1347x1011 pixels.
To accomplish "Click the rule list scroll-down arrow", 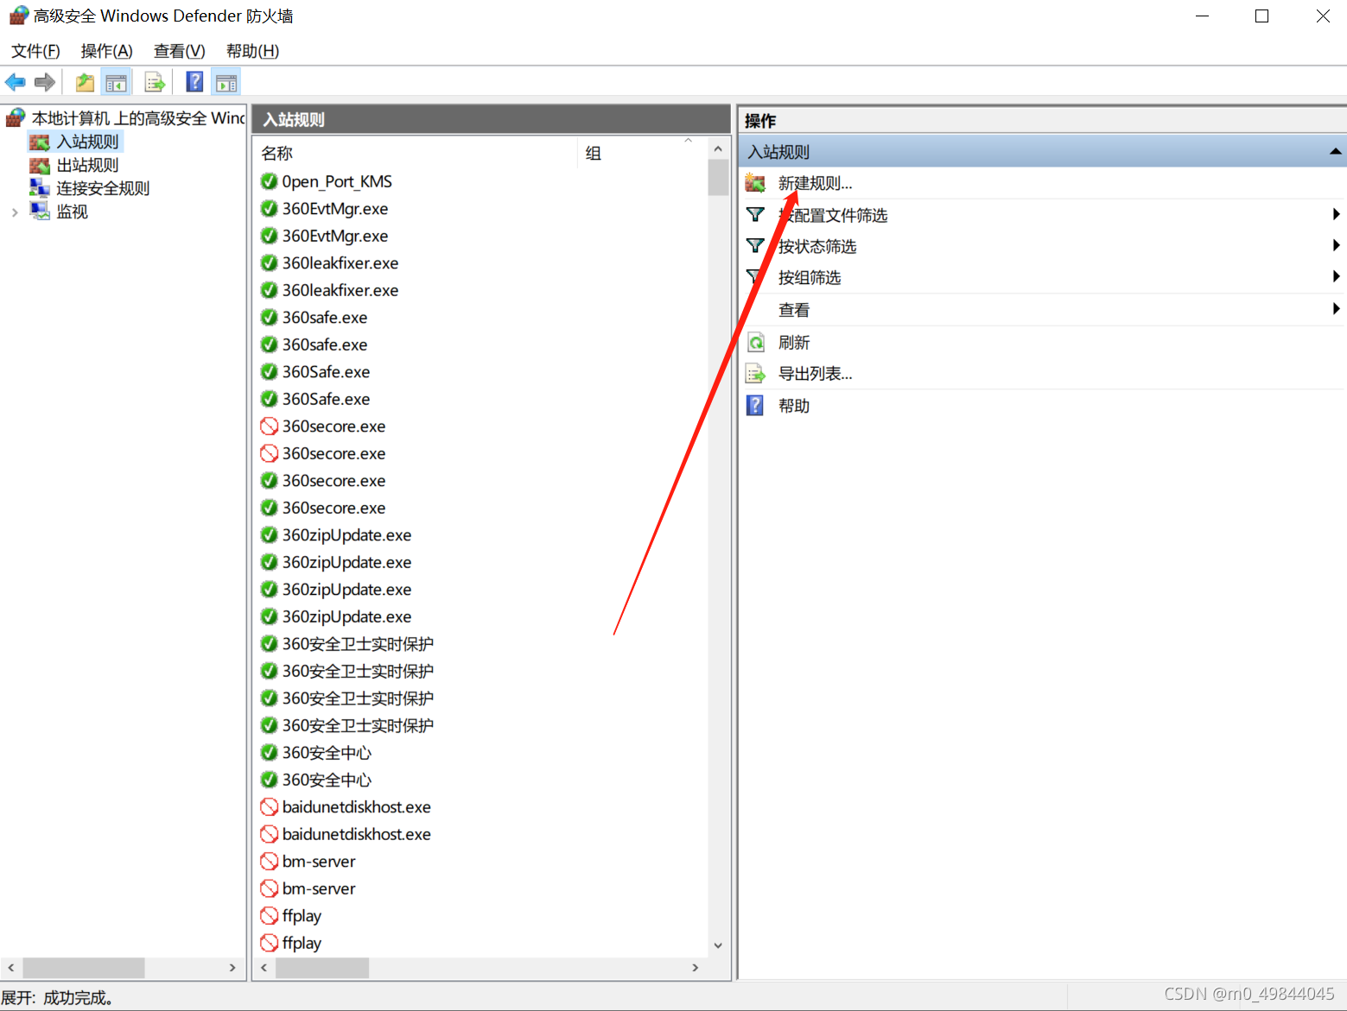I will pyautogui.click(x=718, y=945).
